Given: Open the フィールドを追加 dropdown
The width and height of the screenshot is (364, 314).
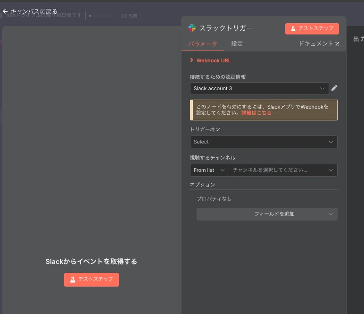Looking at the screenshot, I should point(267,214).
